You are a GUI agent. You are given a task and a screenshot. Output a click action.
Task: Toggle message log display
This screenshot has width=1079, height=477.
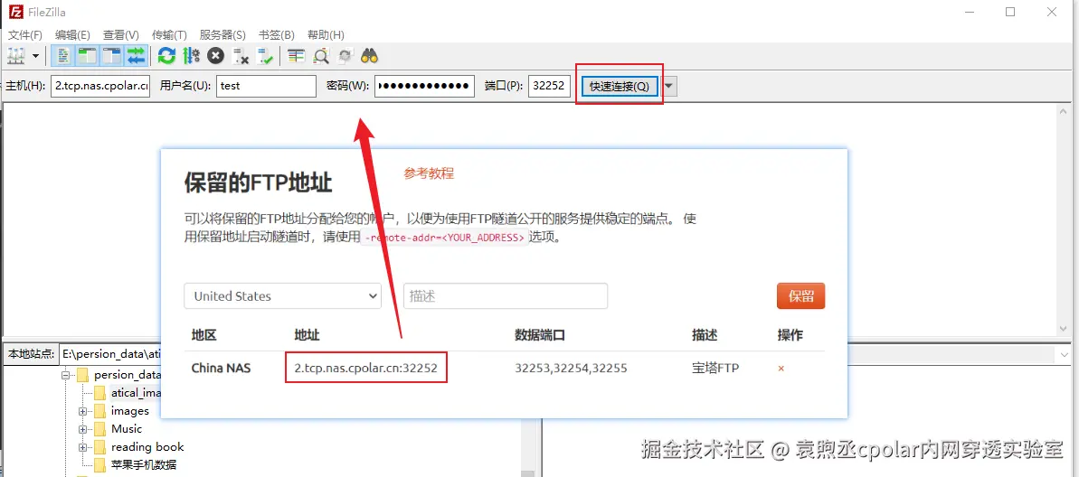pos(64,56)
